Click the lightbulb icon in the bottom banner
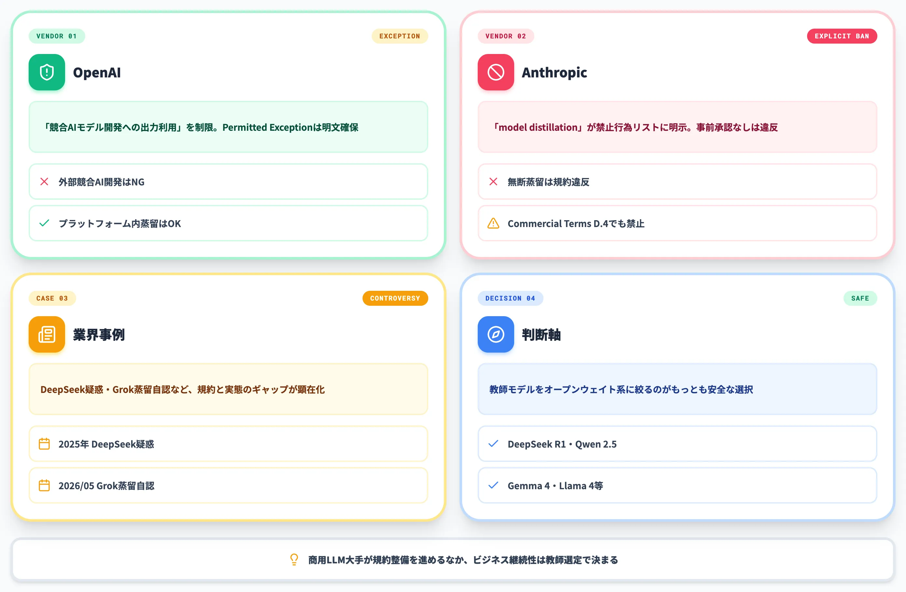 point(294,560)
